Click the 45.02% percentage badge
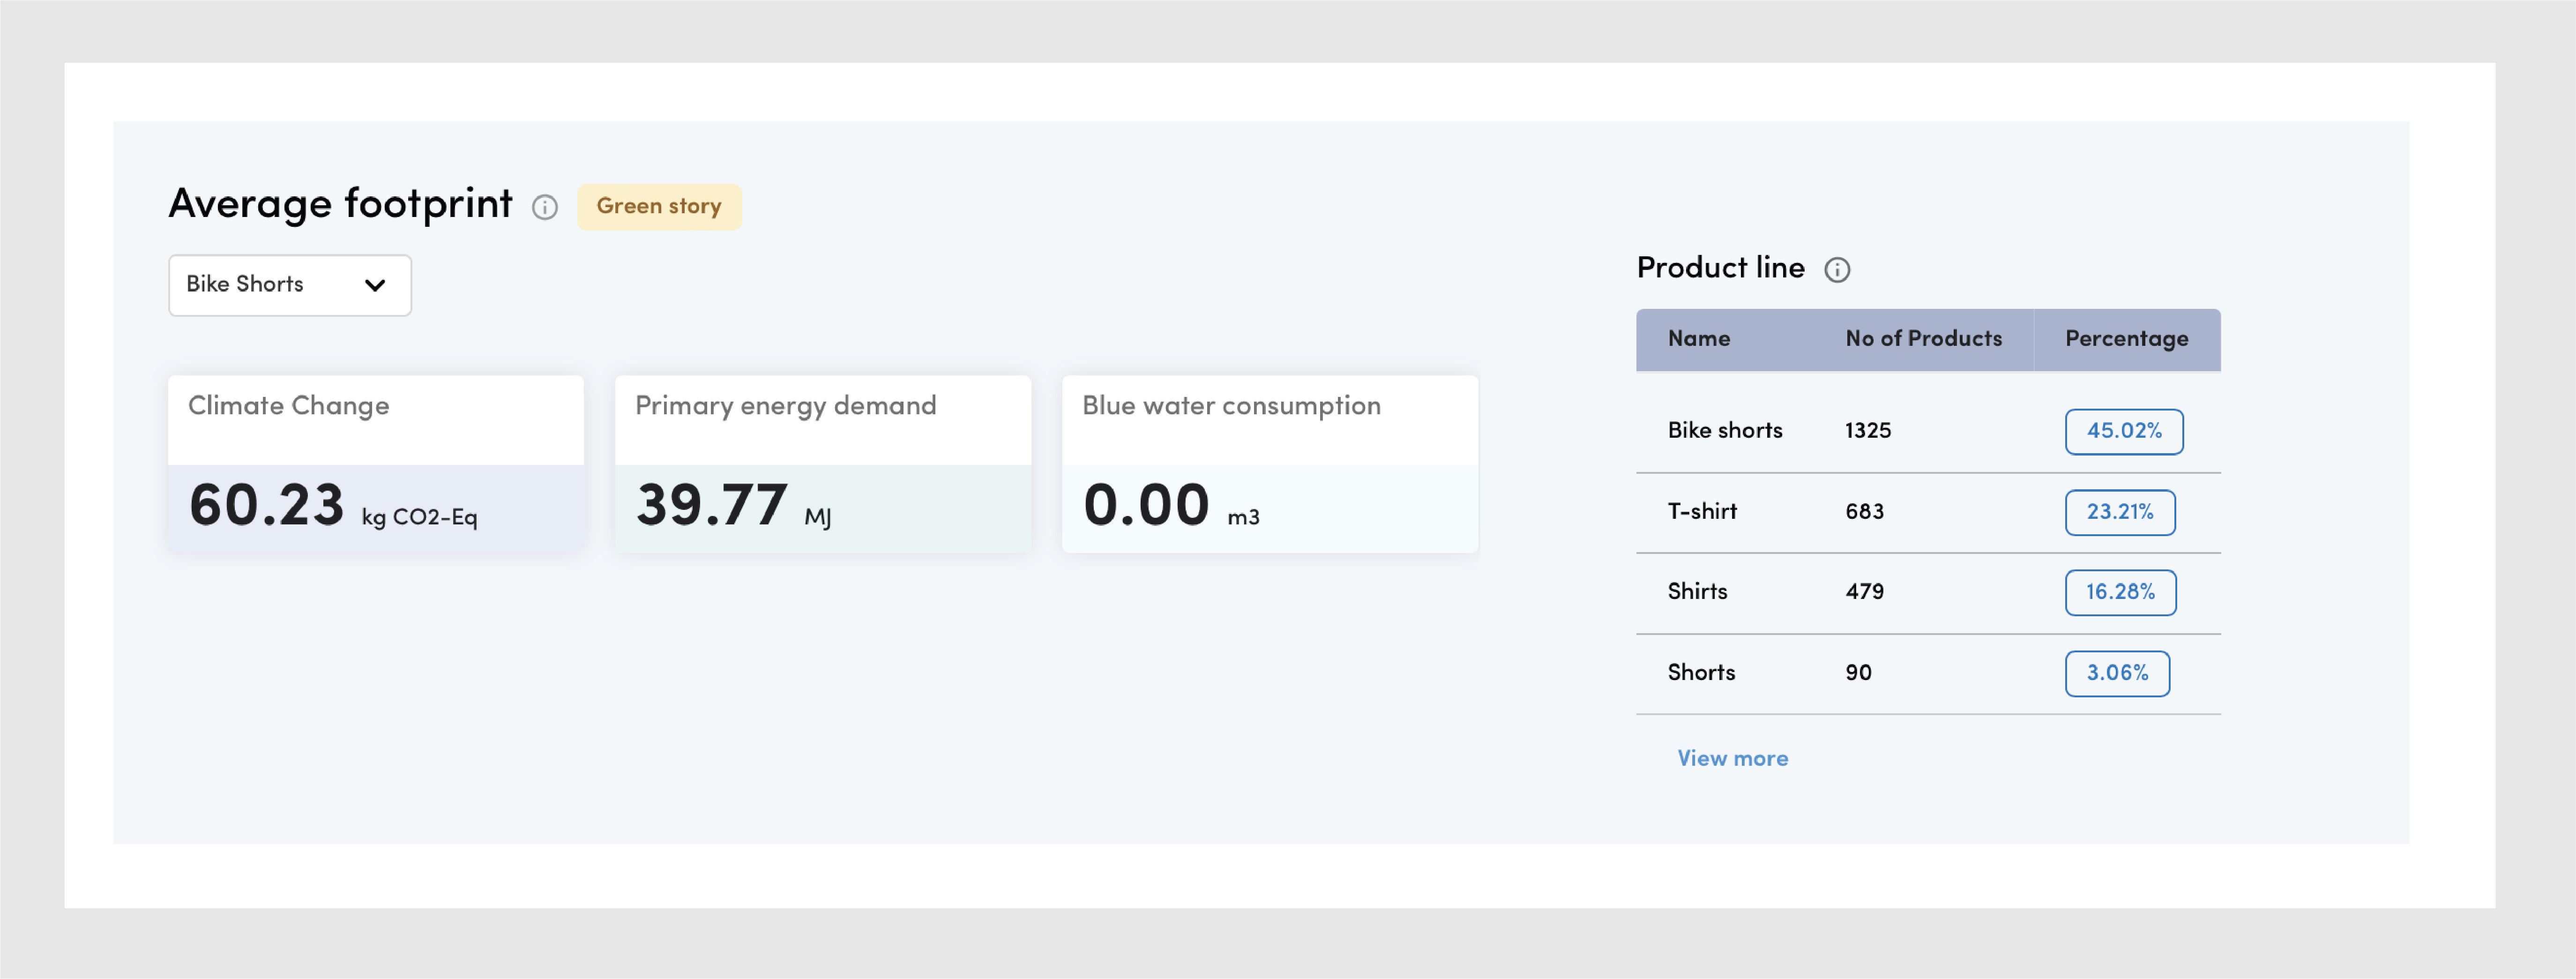The width and height of the screenshot is (2576, 979). [x=2123, y=431]
